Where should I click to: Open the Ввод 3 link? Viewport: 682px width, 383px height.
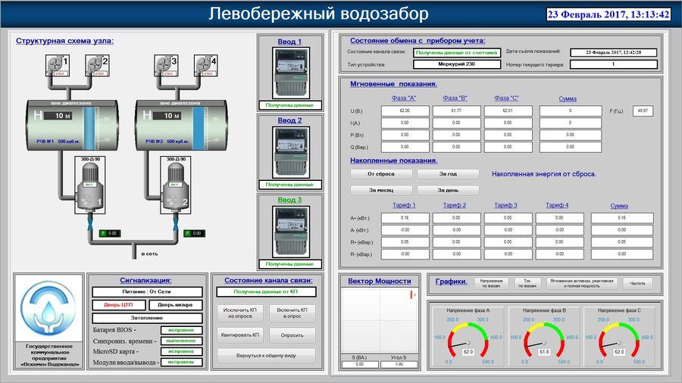[289, 200]
